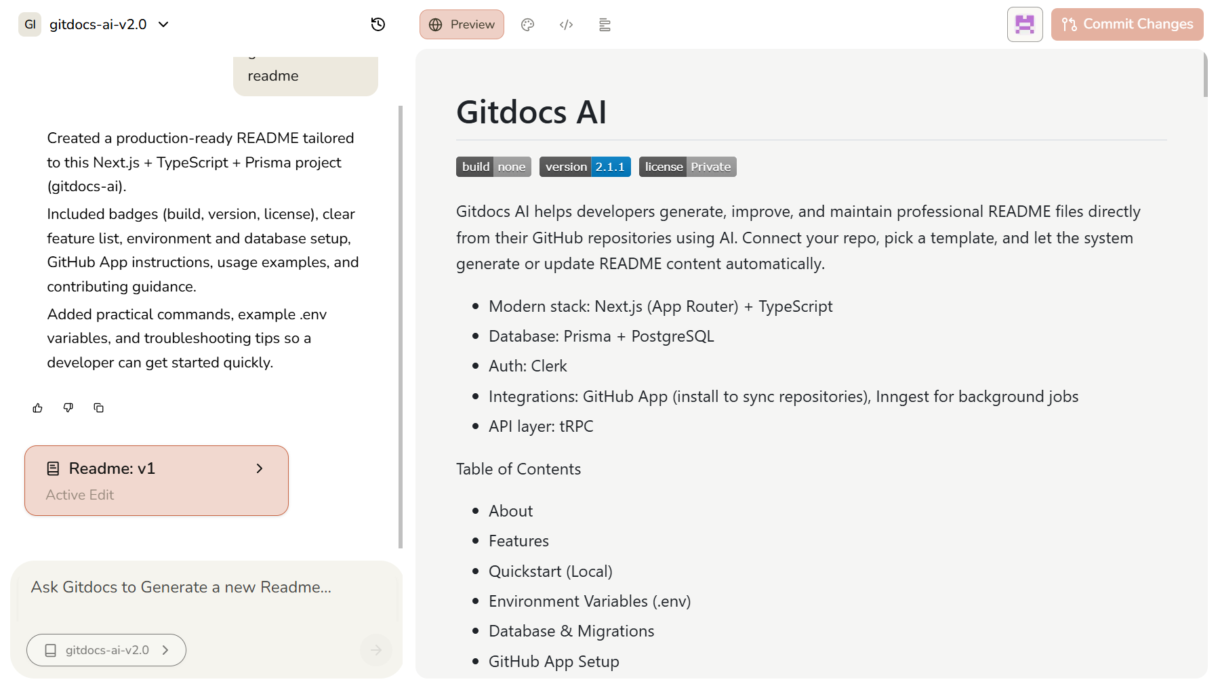Open the document outline icon

pos(605,24)
